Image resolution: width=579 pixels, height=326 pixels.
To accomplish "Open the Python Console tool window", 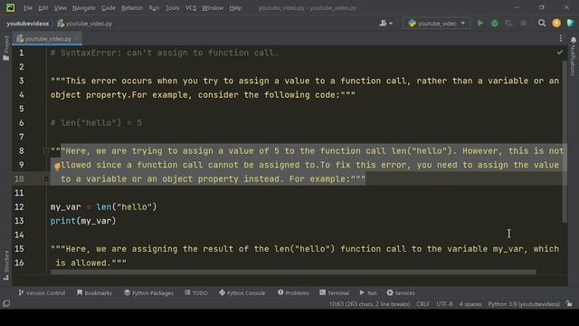I will point(242,292).
